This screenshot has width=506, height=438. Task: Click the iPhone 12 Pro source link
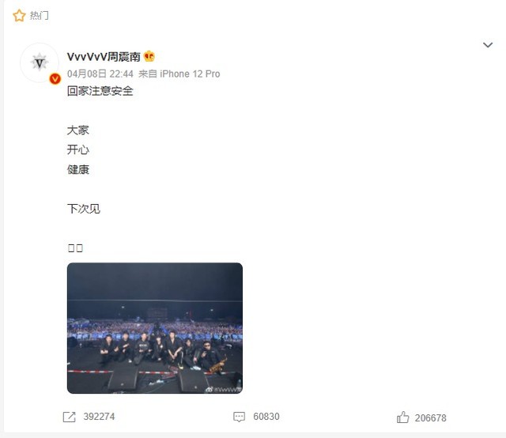tap(190, 74)
